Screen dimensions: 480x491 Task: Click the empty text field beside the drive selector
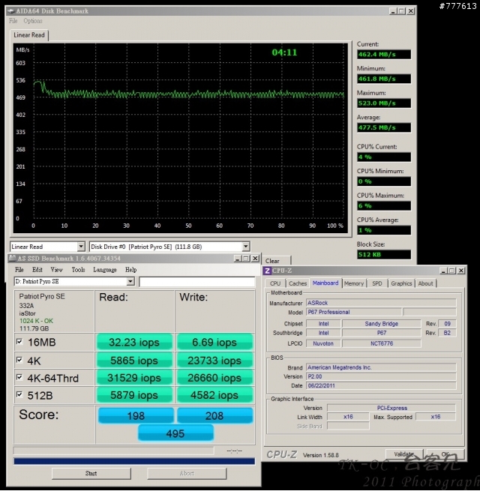[196, 282]
